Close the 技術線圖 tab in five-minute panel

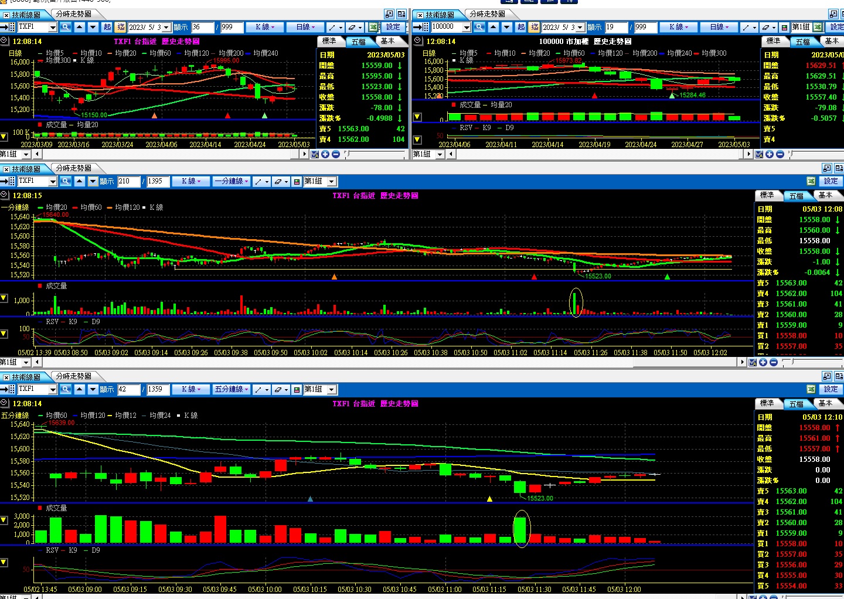pyautogui.click(x=6, y=377)
